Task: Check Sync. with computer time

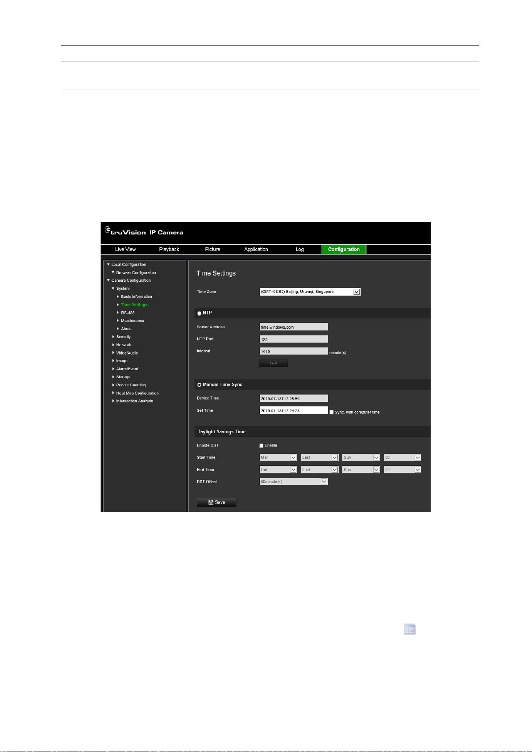Action: tap(332, 412)
